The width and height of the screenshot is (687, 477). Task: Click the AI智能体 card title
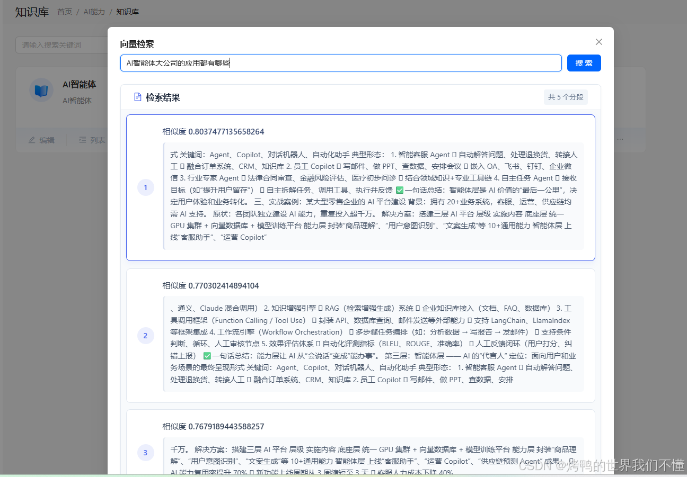pos(80,84)
